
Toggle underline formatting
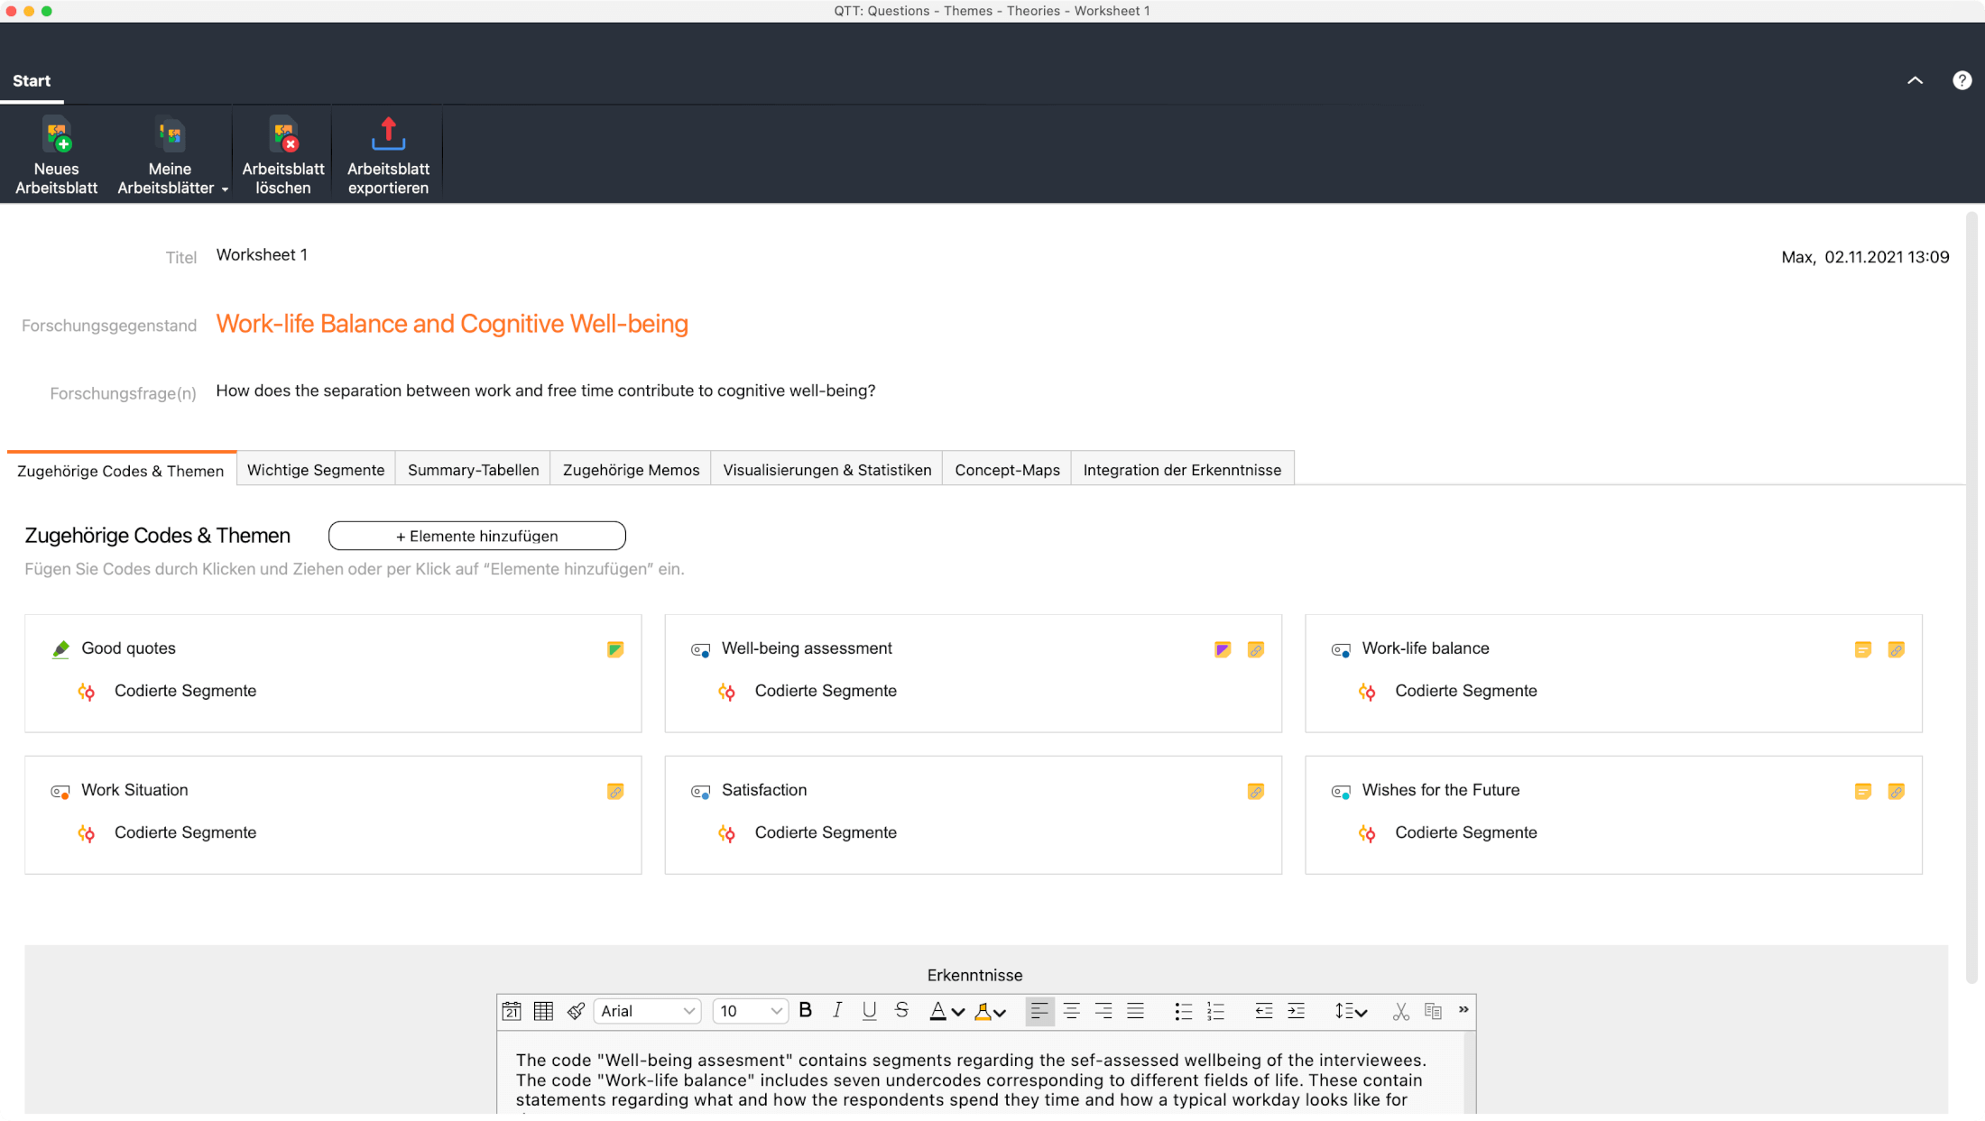869,1010
